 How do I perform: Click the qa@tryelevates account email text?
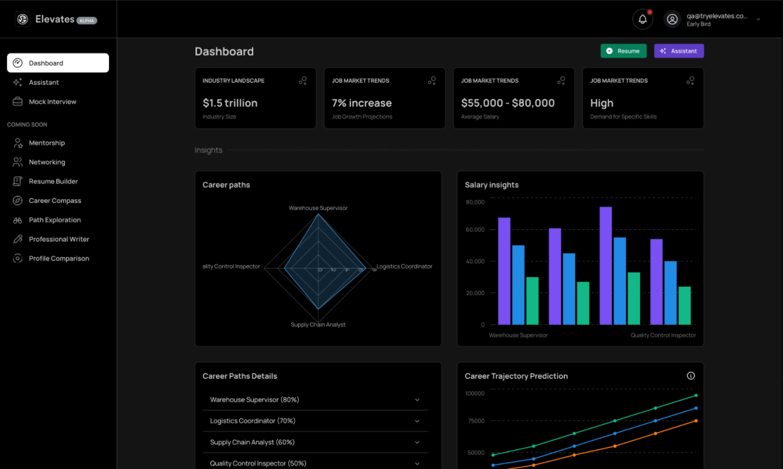pyautogui.click(x=717, y=16)
